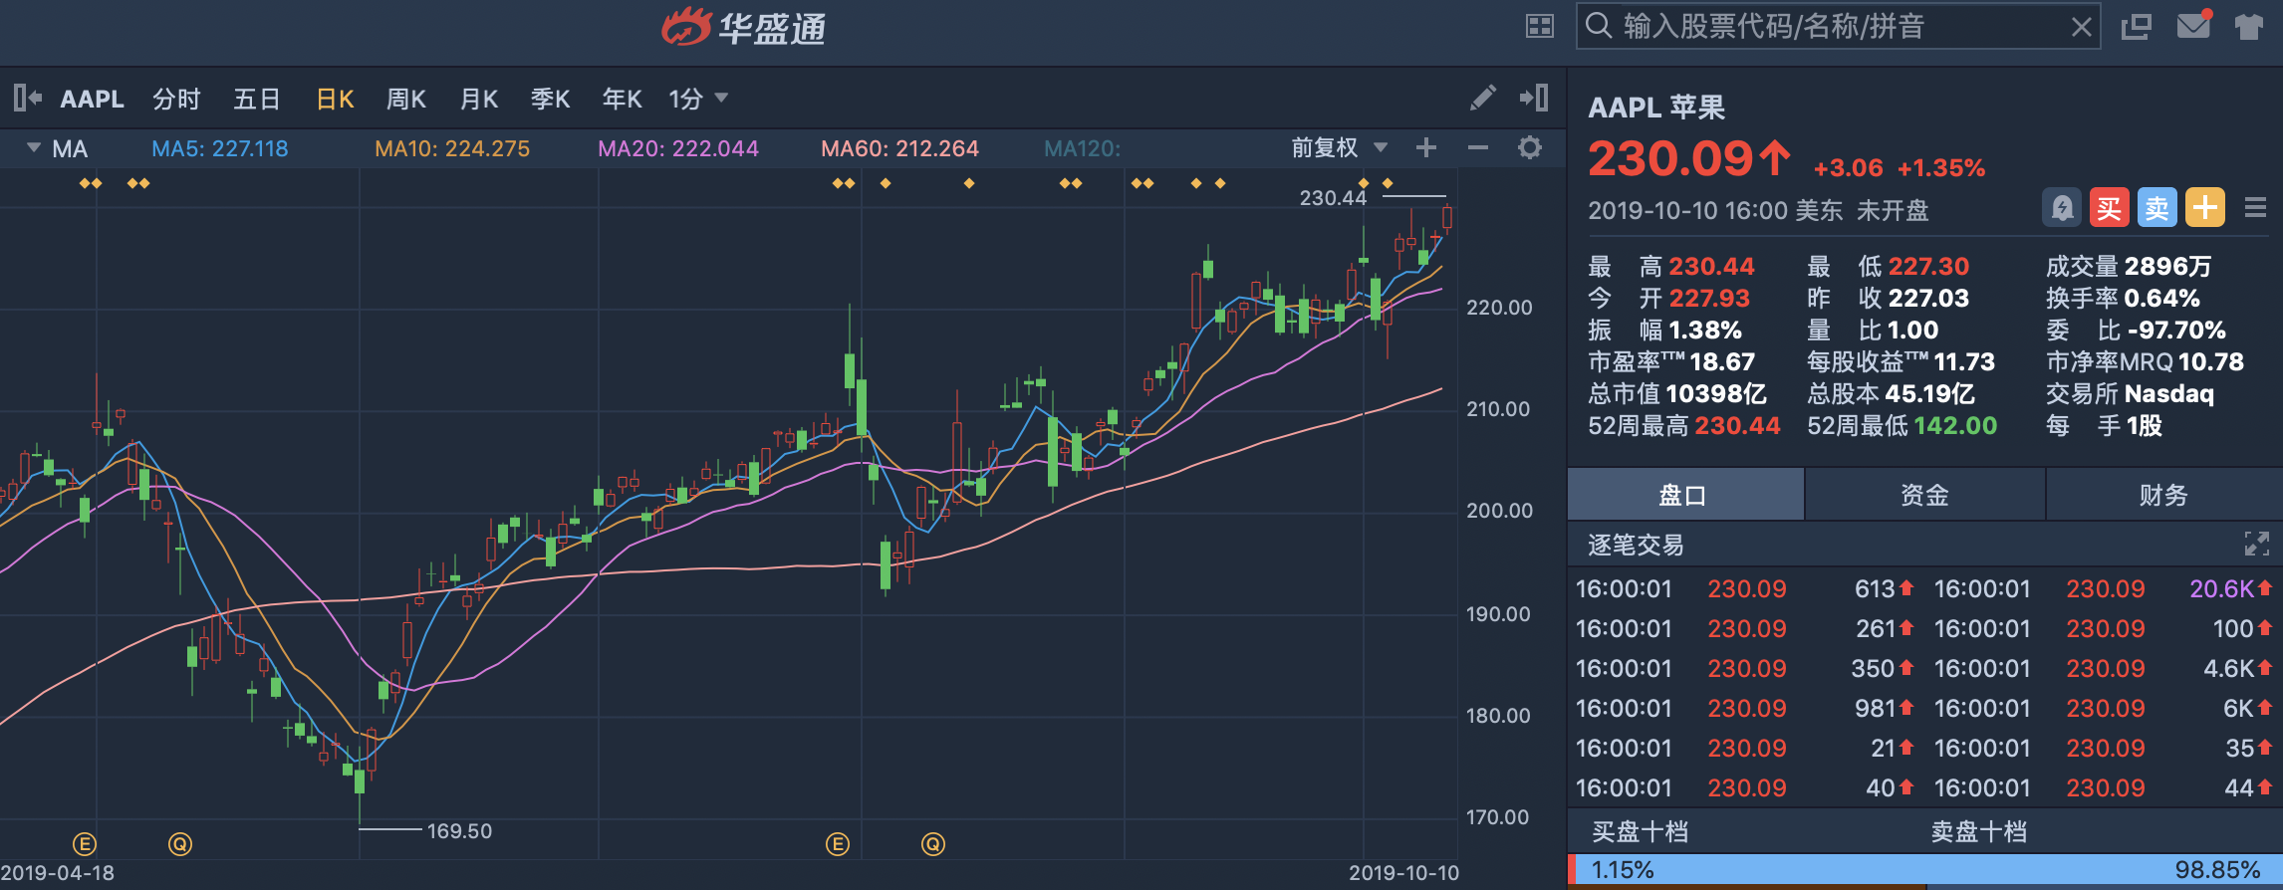The image size is (2283, 890).
Task: Toggle the right quote panel collapse
Action: tap(1534, 98)
